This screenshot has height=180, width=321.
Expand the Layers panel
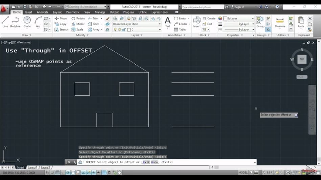click(137, 35)
